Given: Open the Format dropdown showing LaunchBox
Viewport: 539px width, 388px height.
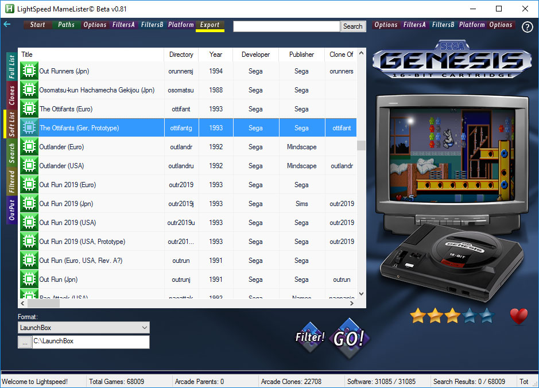Looking at the screenshot, I should click(84, 328).
